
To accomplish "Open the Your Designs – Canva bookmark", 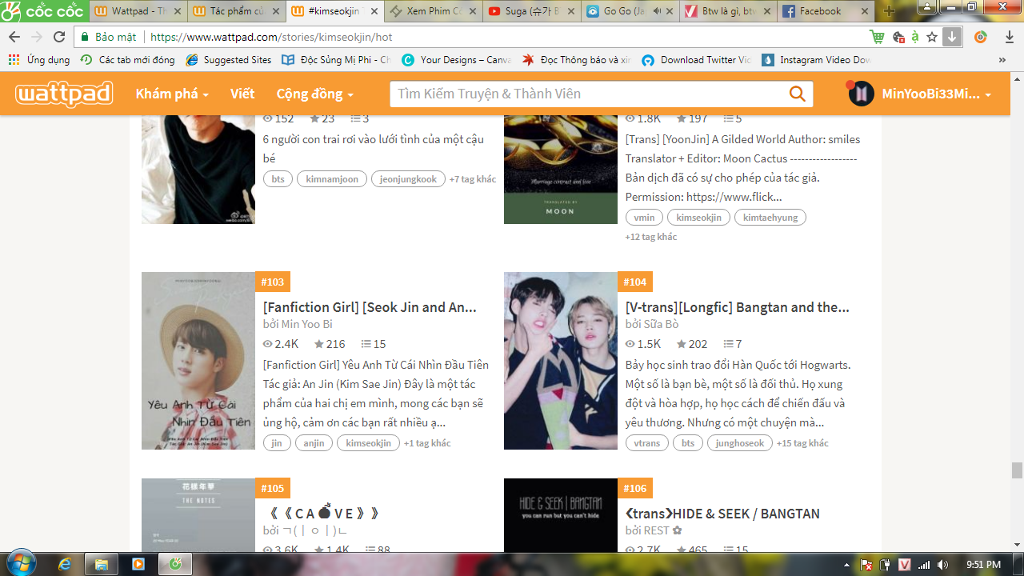I will coord(457,60).
